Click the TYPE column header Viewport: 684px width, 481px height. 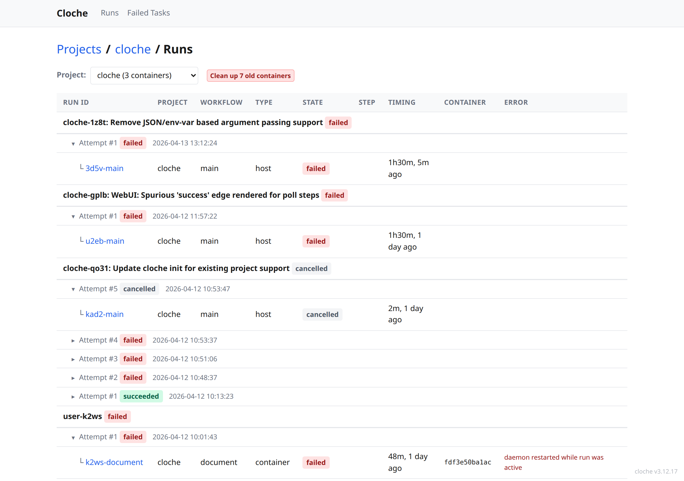coord(264,102)
